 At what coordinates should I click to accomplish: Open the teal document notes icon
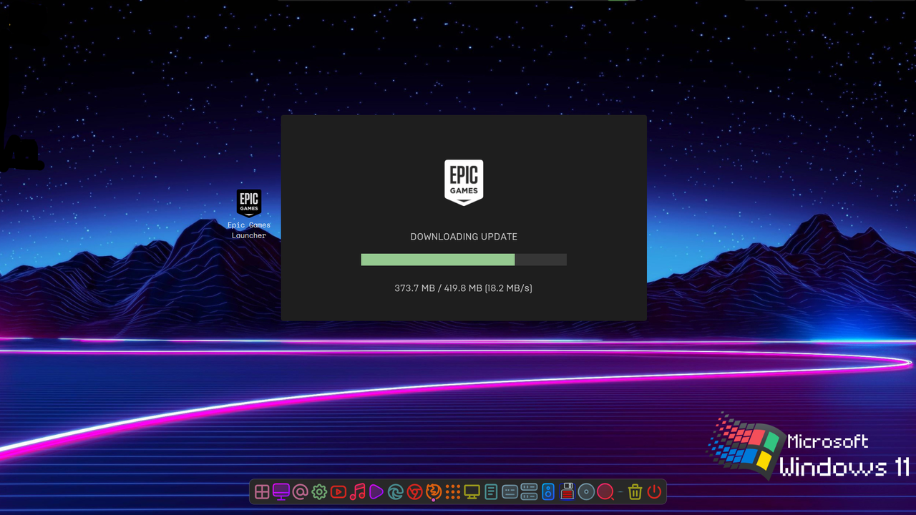tap(491, 492)
